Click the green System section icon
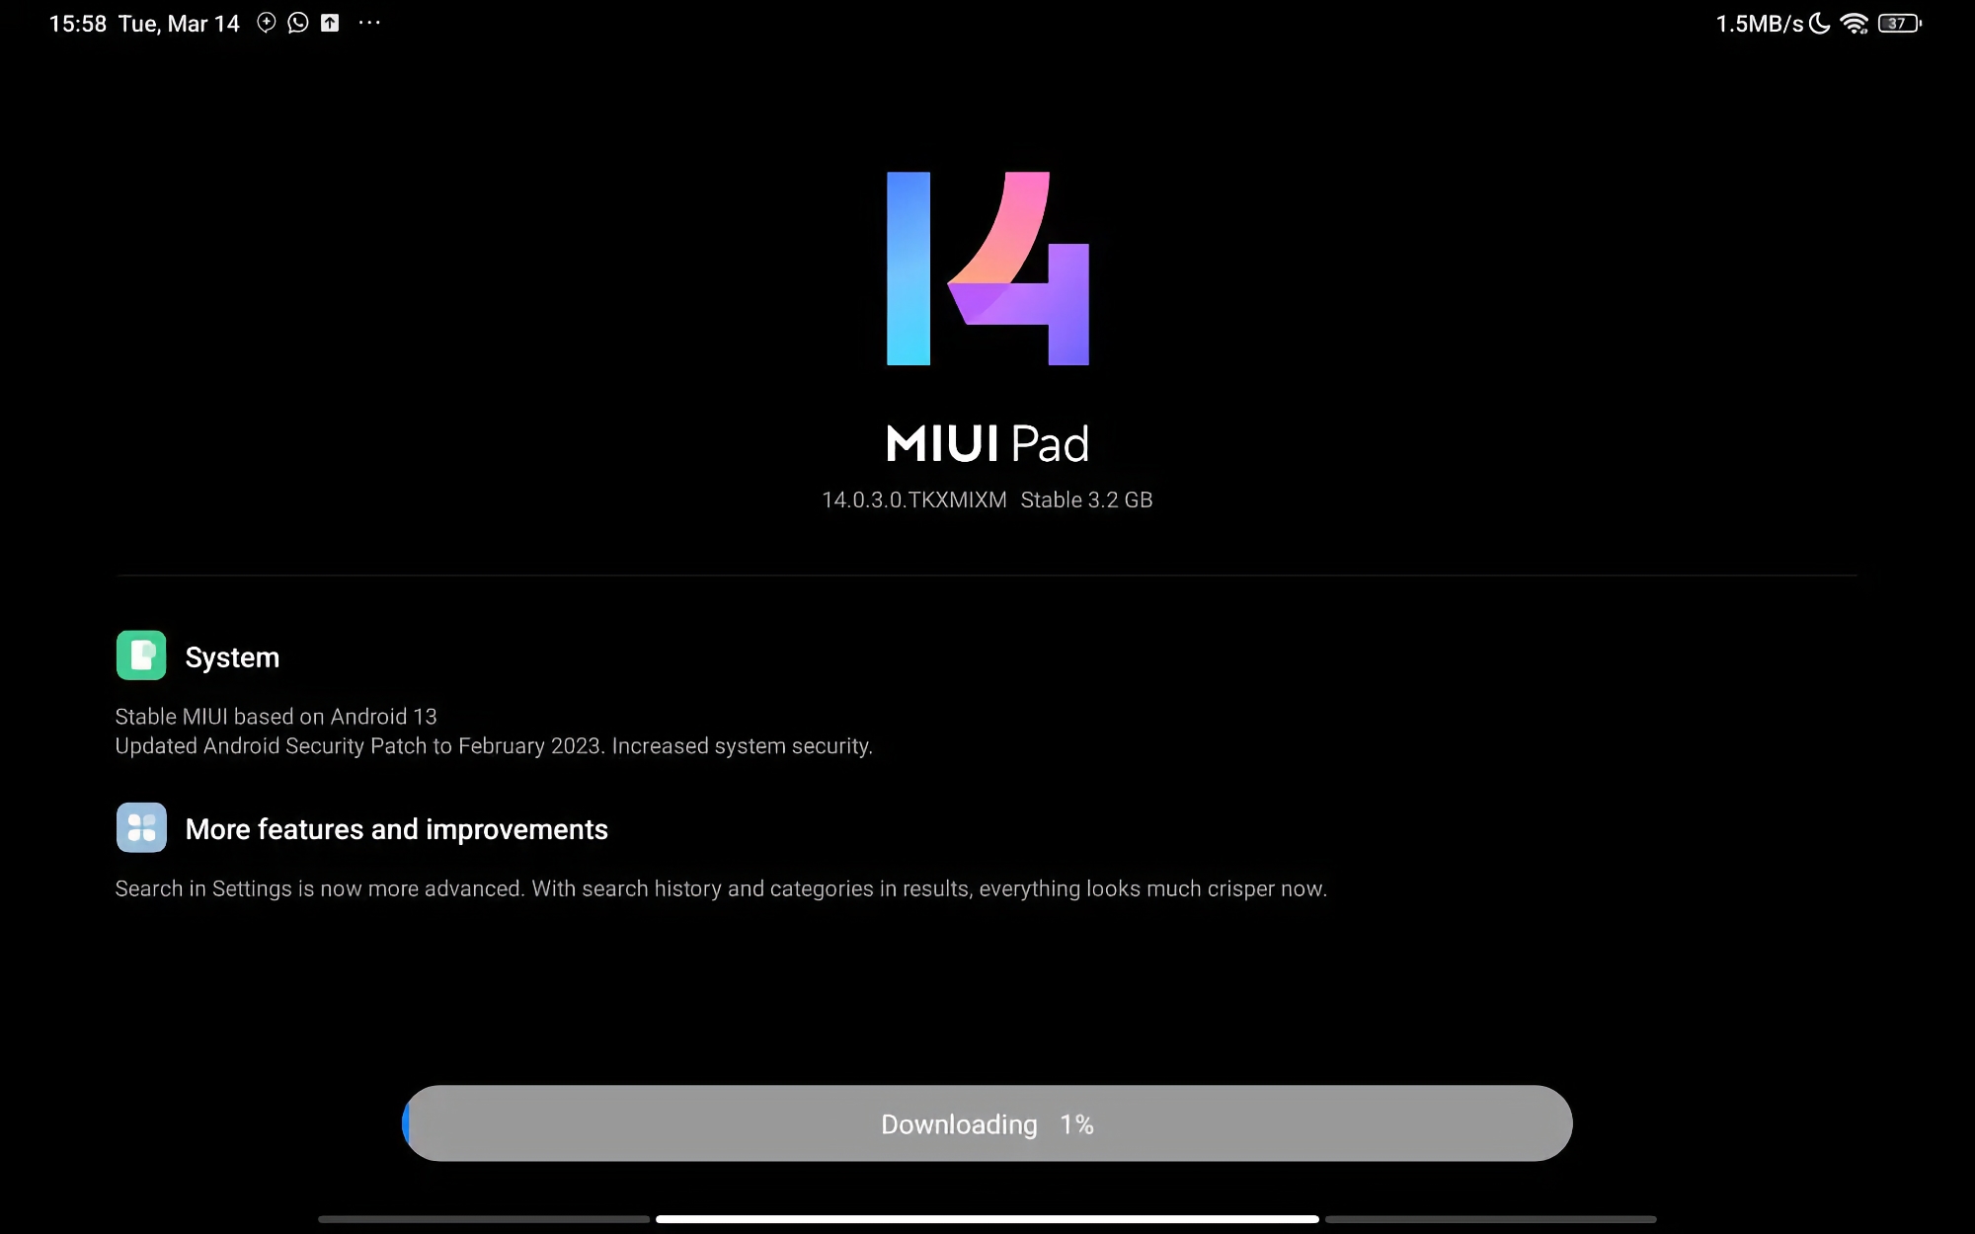The image size is (1975, 1234). tap(141, 656)
